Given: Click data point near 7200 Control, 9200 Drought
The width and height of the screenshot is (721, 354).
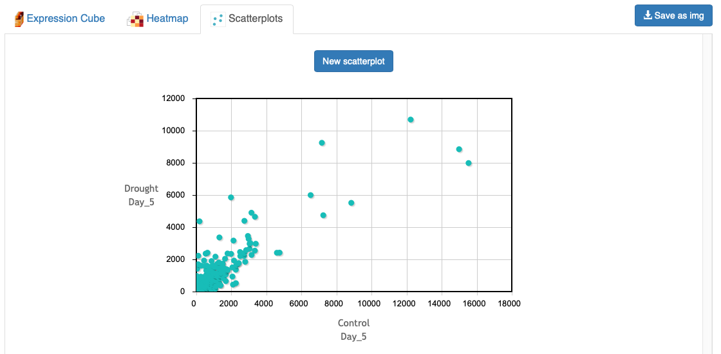Looking at the screenshot, I should click(x=322, y=143).
